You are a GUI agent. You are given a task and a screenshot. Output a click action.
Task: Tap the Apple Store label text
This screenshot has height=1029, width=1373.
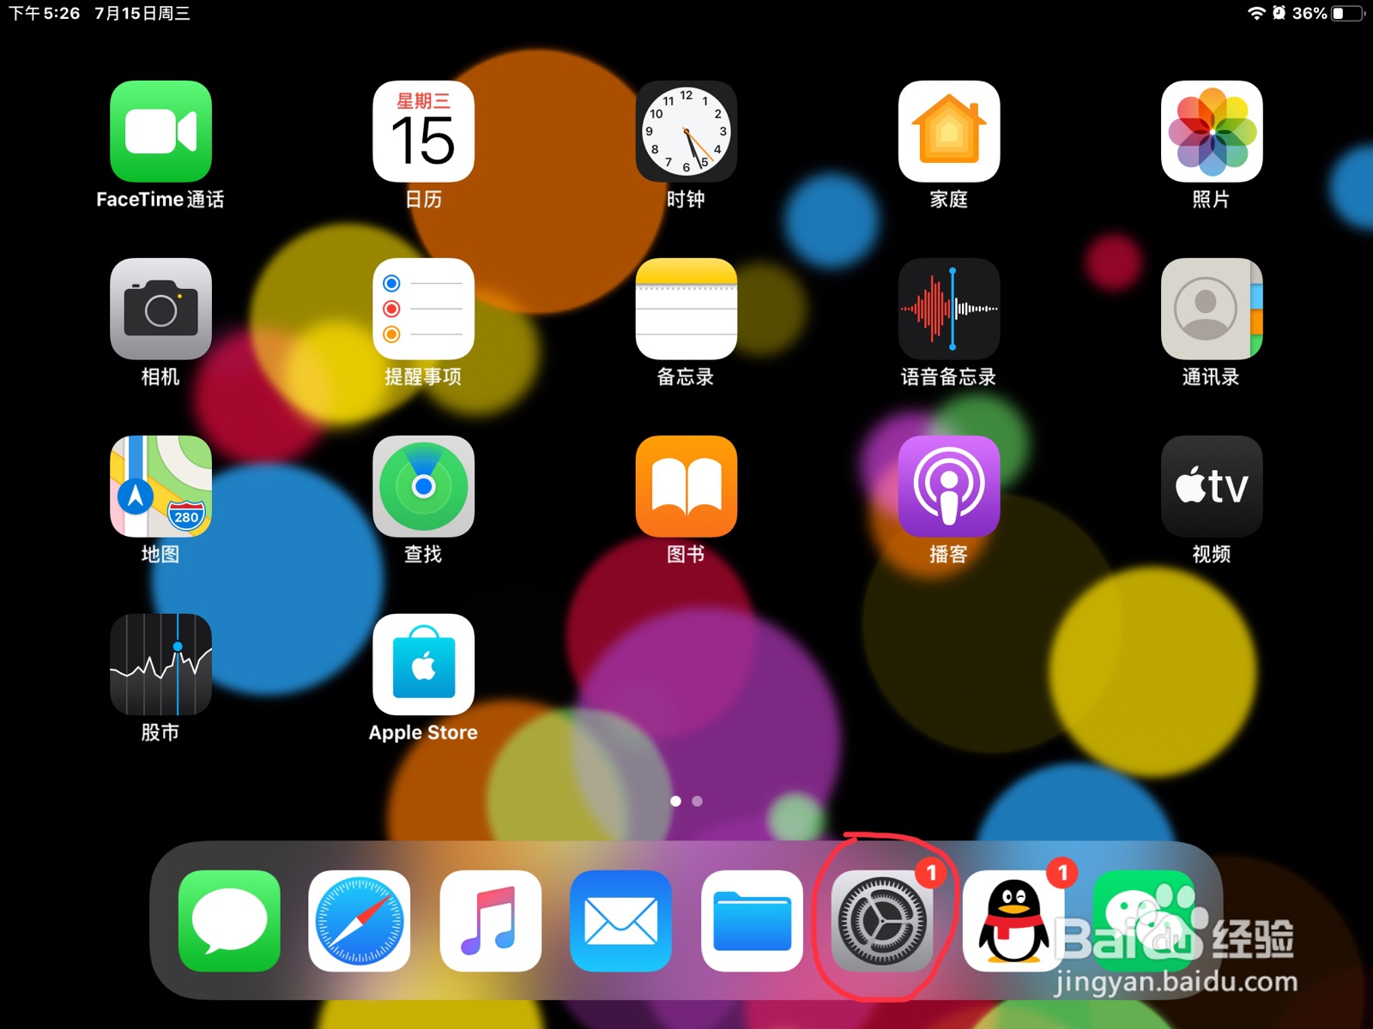(x=423, y=733)
